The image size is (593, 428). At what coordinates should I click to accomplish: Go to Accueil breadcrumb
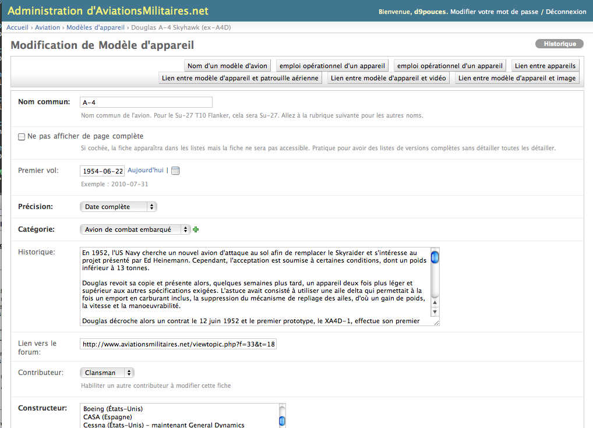click(x=18, y=27)
